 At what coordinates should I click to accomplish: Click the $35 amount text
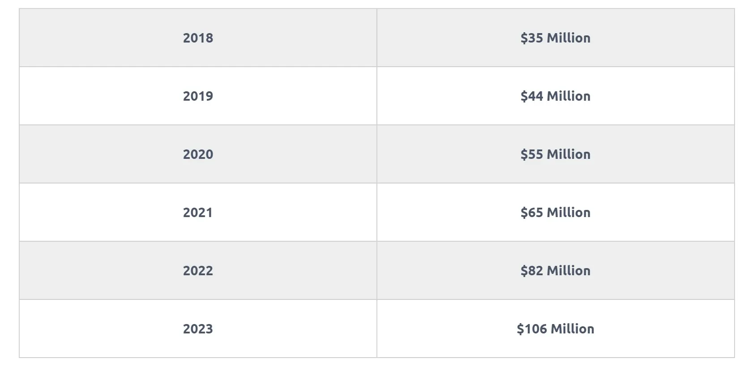point(532,38)
